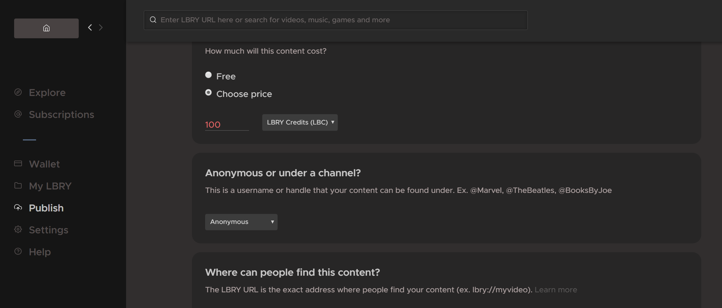
Task: Click the search magnifier icon
Action: (x=153, y=20)
